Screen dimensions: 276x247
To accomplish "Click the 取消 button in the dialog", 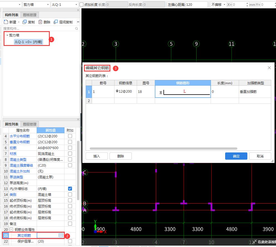I will point(260,156).
